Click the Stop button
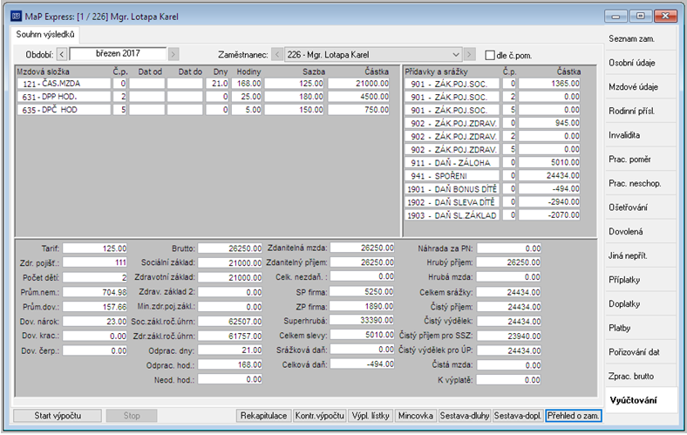 tap(132, 416)
